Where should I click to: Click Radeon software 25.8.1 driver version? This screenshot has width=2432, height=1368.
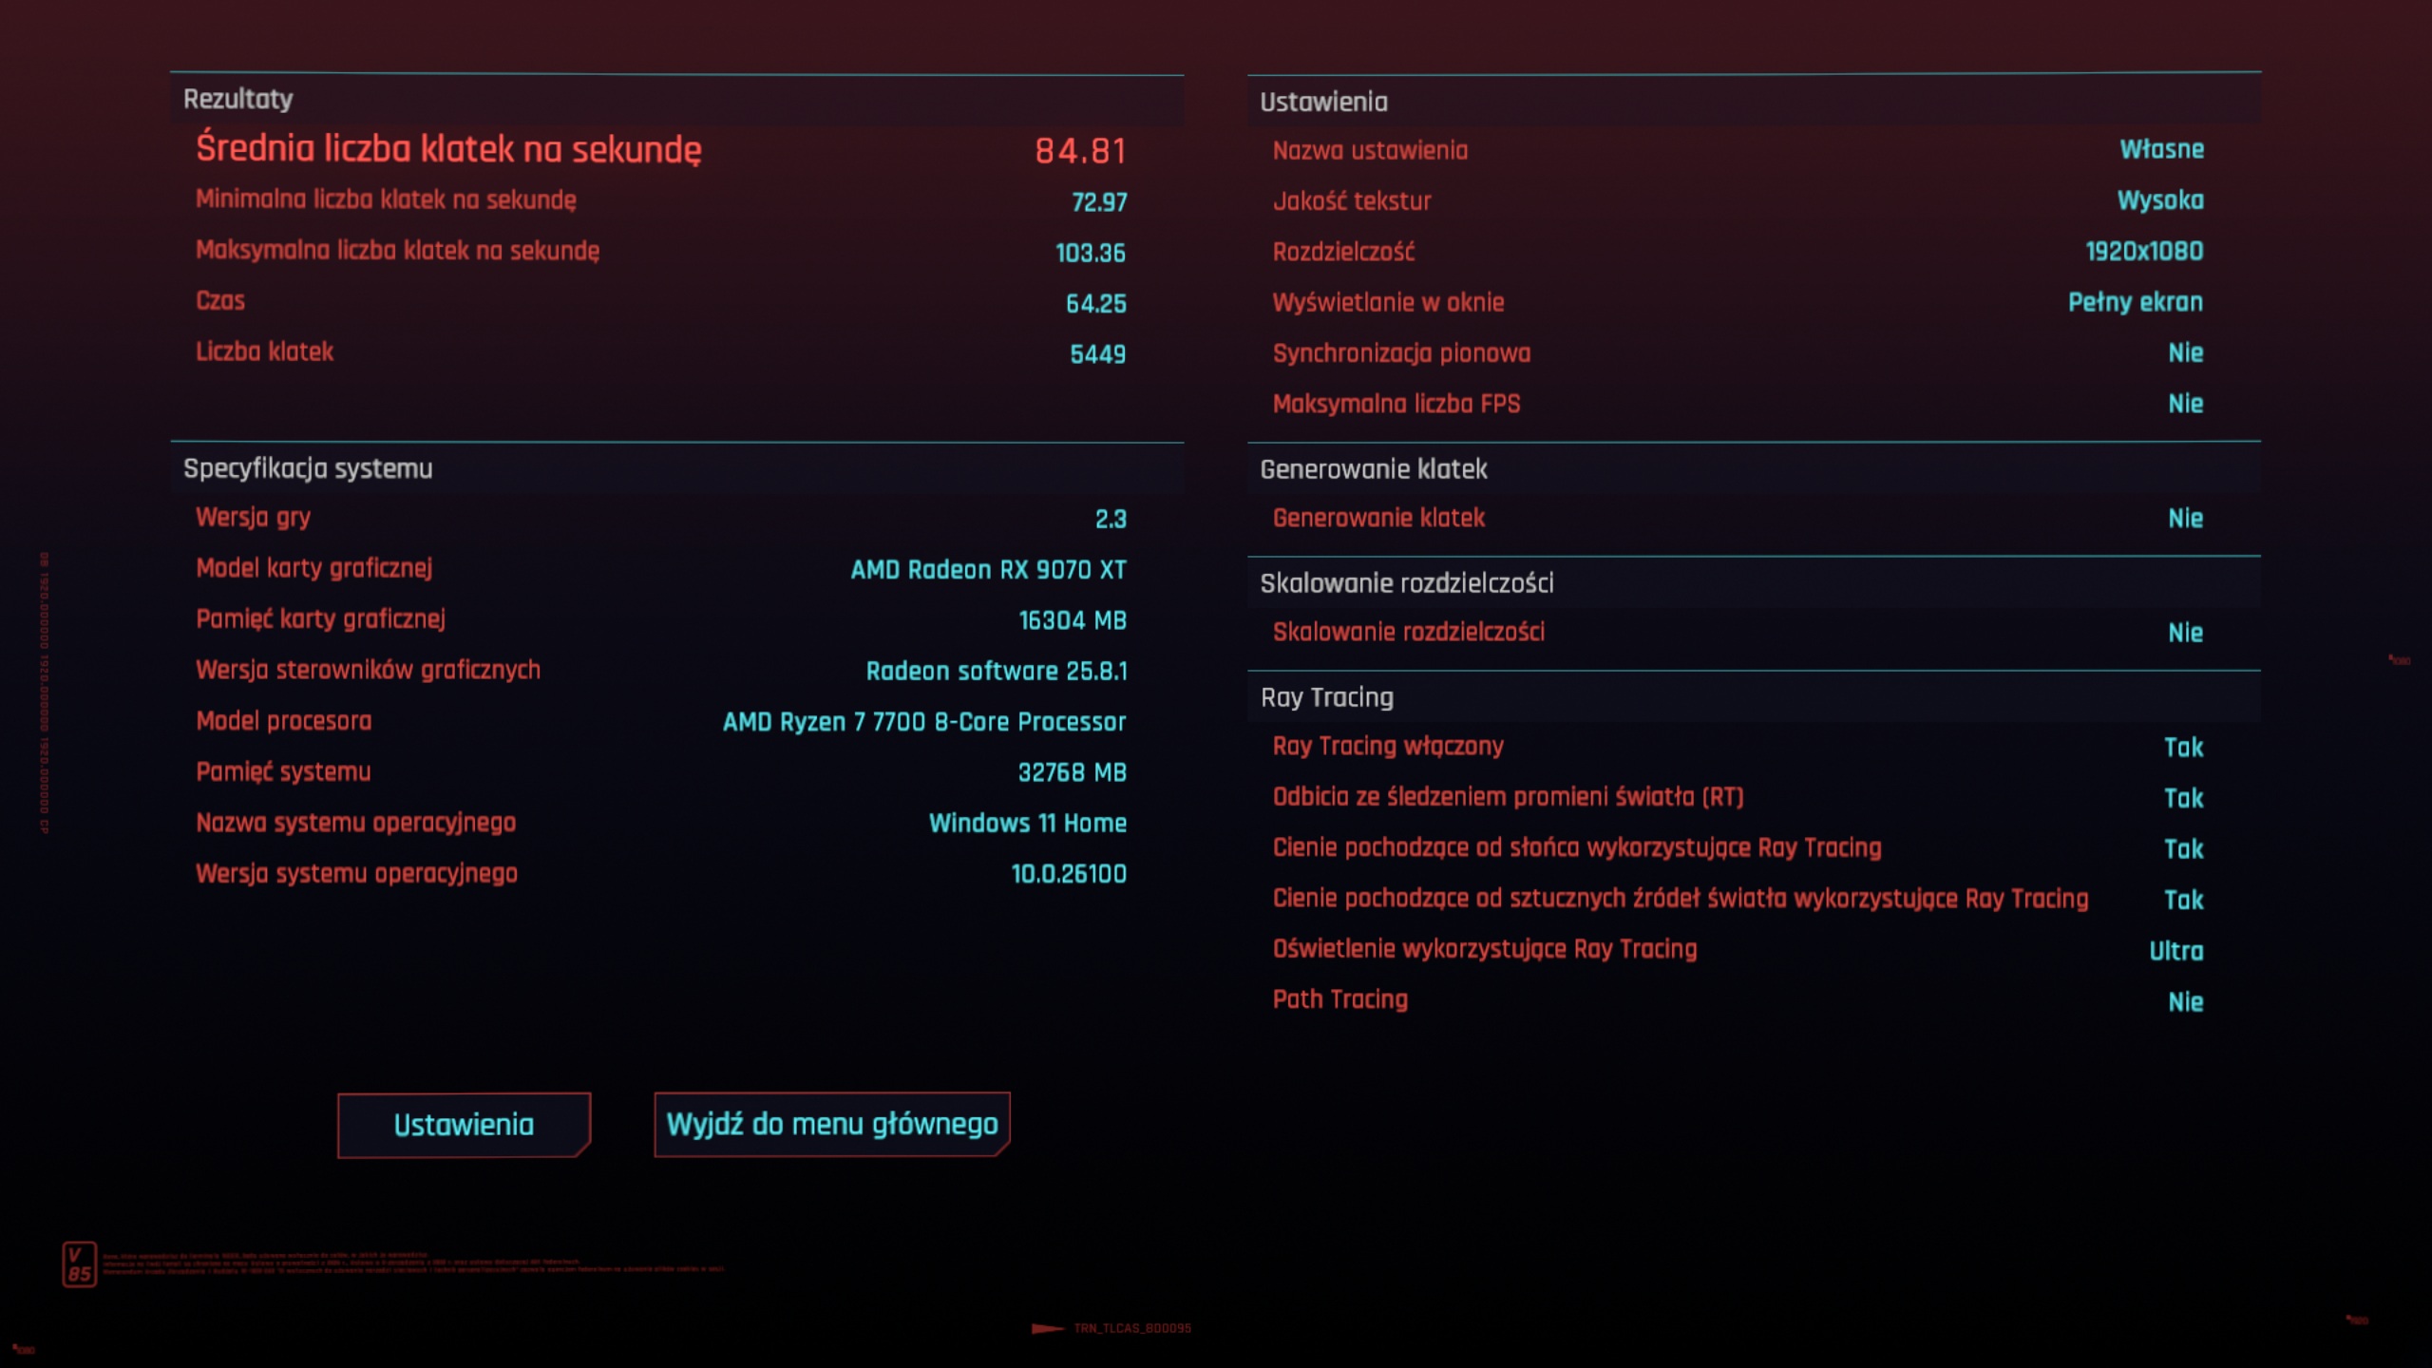(x=997, y=671)
